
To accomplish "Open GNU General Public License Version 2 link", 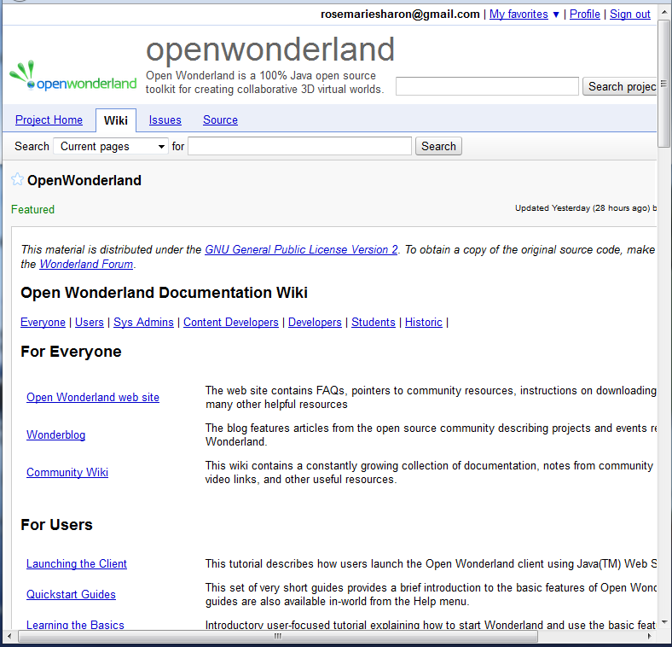I will [x=301, y=249].
